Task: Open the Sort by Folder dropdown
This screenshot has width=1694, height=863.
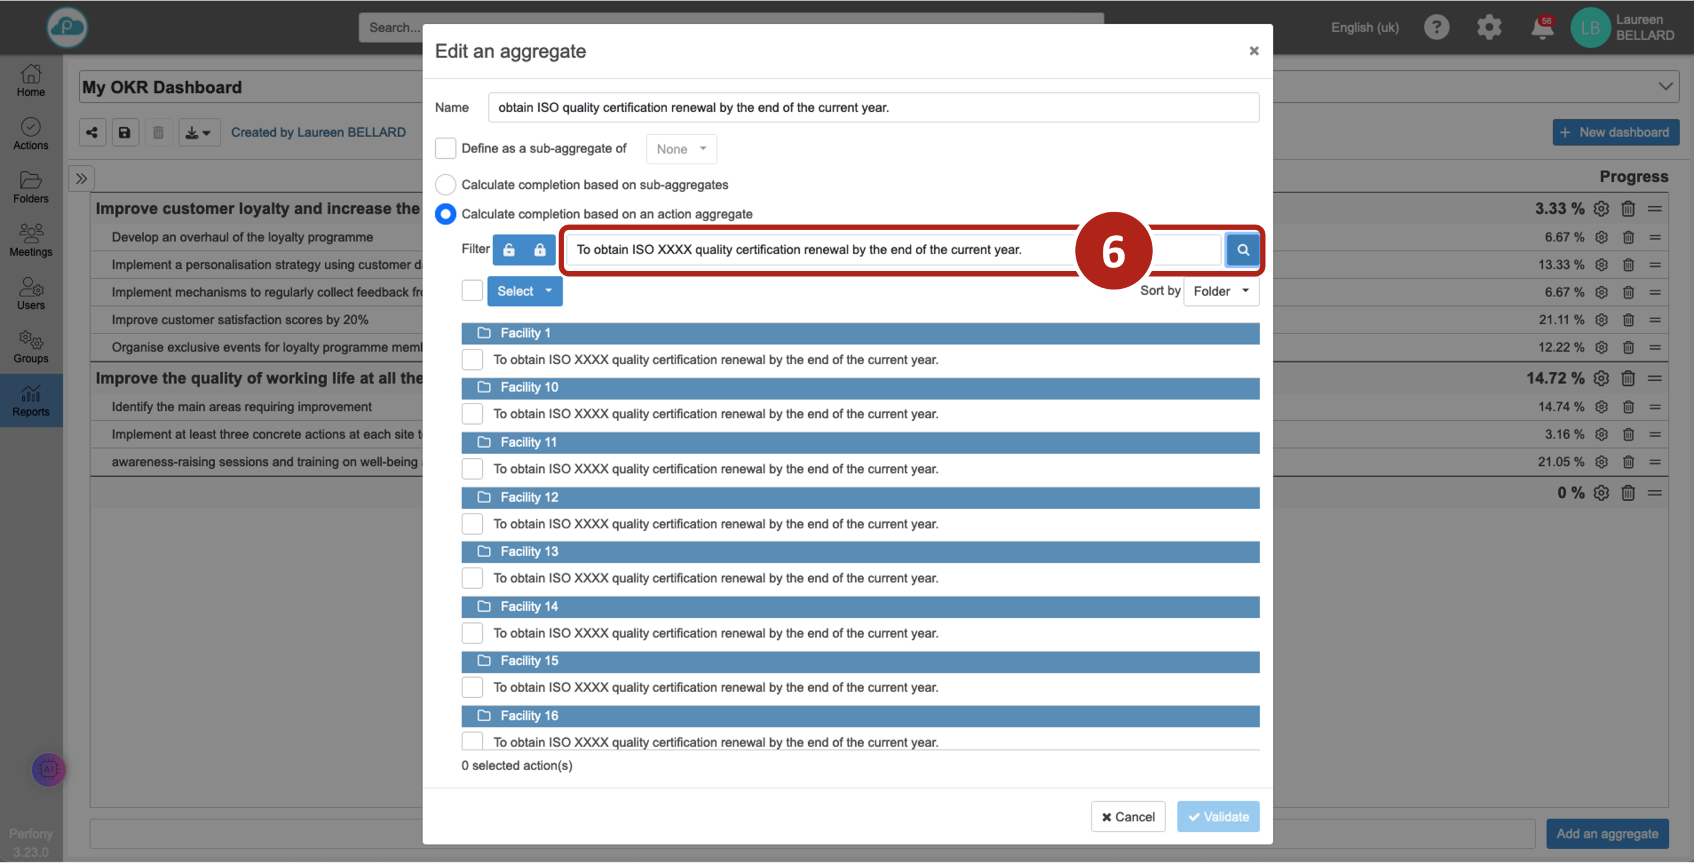Action: pyautogui.click(x=1221, y=291)
